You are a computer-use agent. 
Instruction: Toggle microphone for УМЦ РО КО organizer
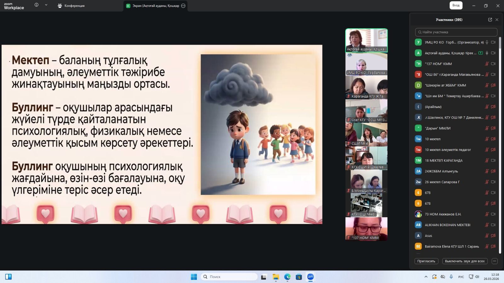tap(487, 42)
